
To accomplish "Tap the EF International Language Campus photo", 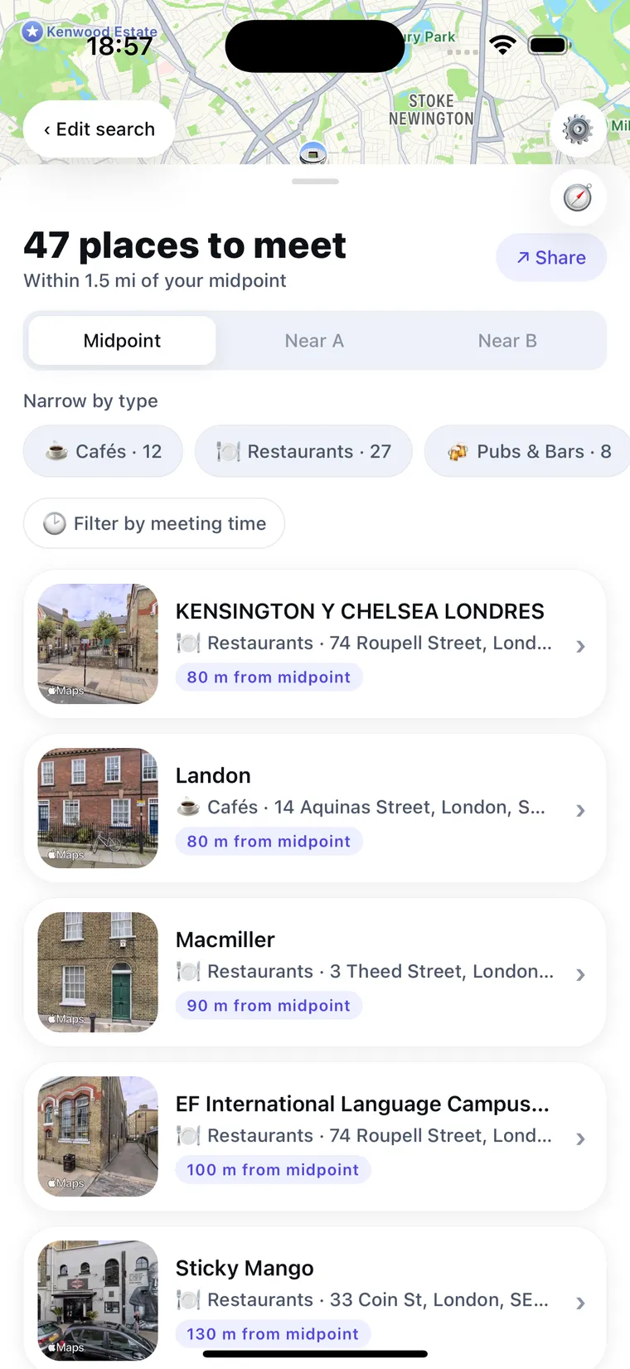I will (x=98, y=1136).
